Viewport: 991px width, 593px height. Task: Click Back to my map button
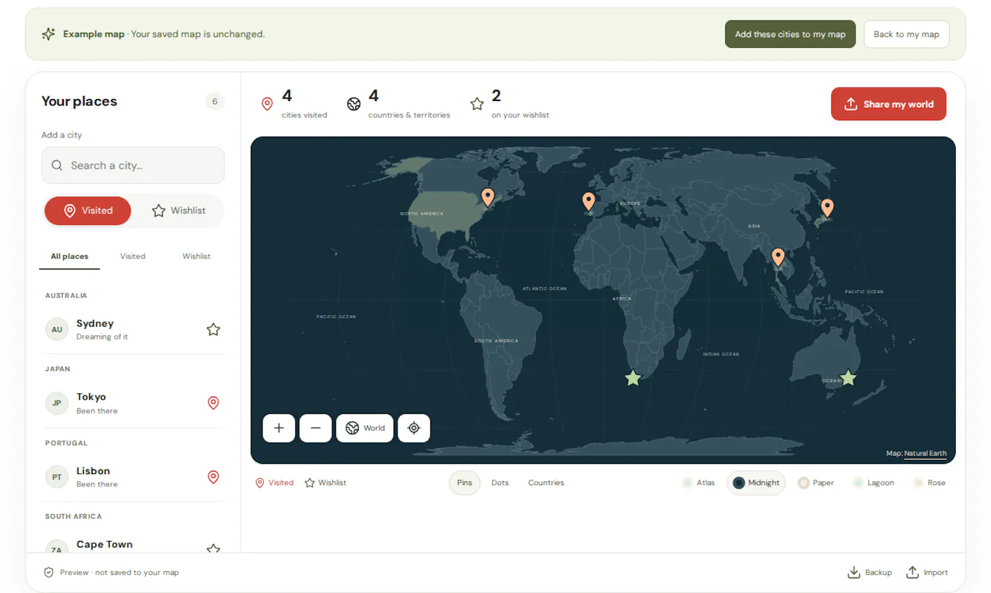[x=906, y=34]
